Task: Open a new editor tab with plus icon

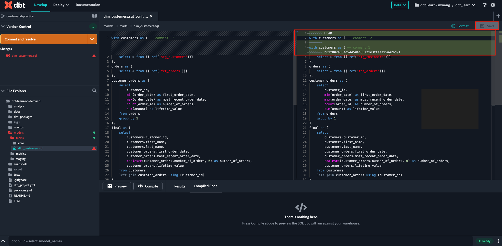Action: [x=498, y=16]
